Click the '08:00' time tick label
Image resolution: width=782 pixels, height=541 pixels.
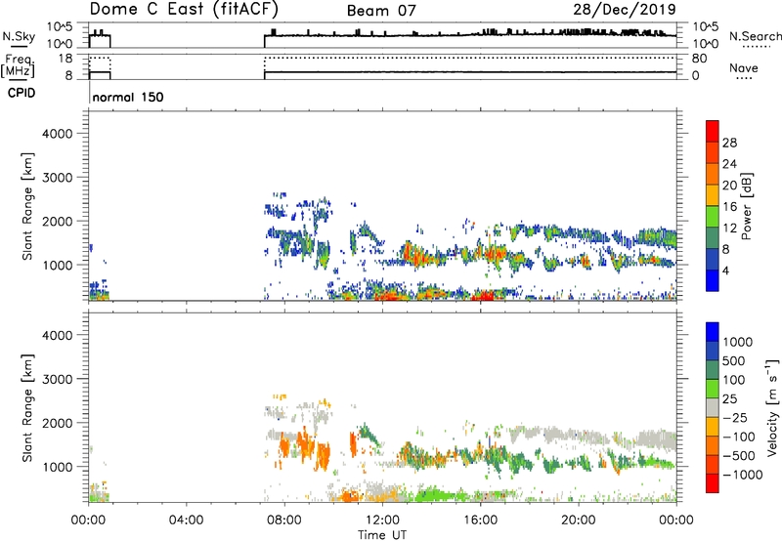(x=284, y=520)
